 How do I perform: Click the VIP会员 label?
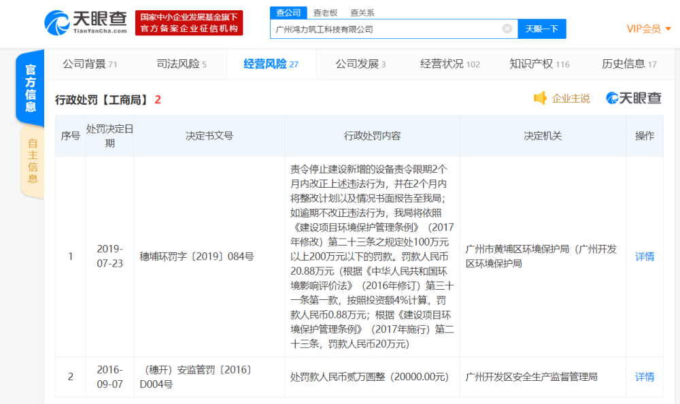[643, 29]
